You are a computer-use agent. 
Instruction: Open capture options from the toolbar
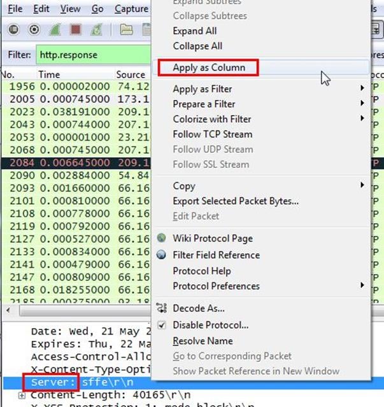point(34,30)
